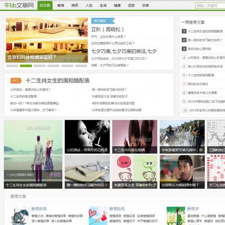Click rank badge 9 in weekly recommendations
Viewport: 225px width, 225px height.
(x=184, y=101)
